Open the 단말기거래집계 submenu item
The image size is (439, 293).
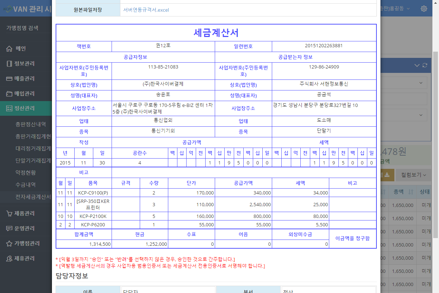(33, 160)
